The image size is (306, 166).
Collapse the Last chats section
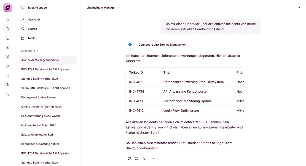[x=37, y=51]
